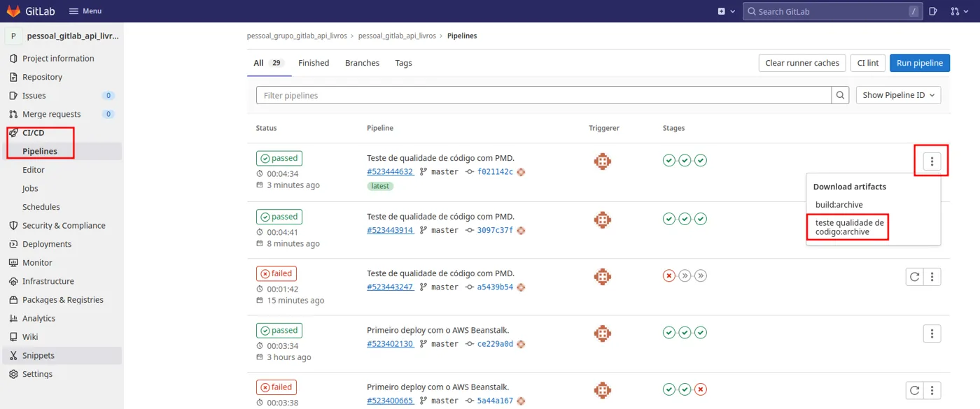Image resolution: width=980 pixels, height=409 pixels.
Task: Switch to the All pipelines tab
Action: pos(268,63)
